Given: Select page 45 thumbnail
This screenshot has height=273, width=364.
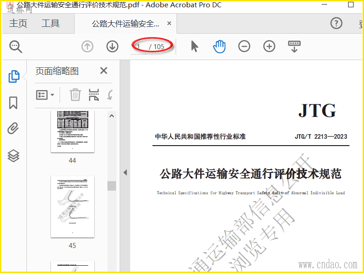Looking at the screenshot, I should pos(72,207).
